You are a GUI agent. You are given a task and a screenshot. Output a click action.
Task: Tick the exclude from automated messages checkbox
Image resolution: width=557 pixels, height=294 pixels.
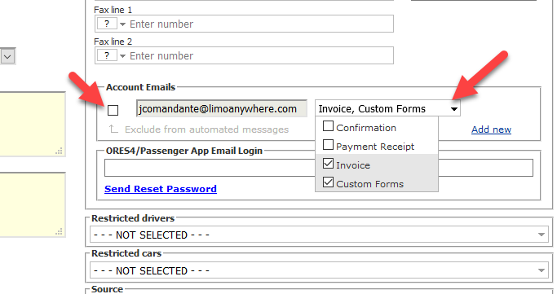(113, 110)
